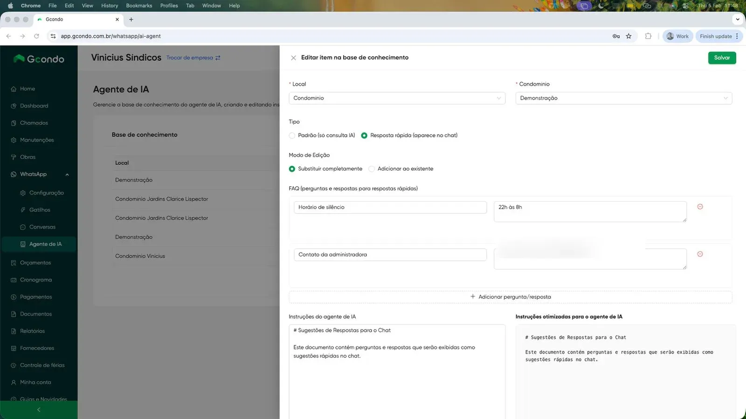Open the Bookmarks menu in the menu bar
Image resolution: width=746 pixels, height=419 pixels.
[139, 6]
